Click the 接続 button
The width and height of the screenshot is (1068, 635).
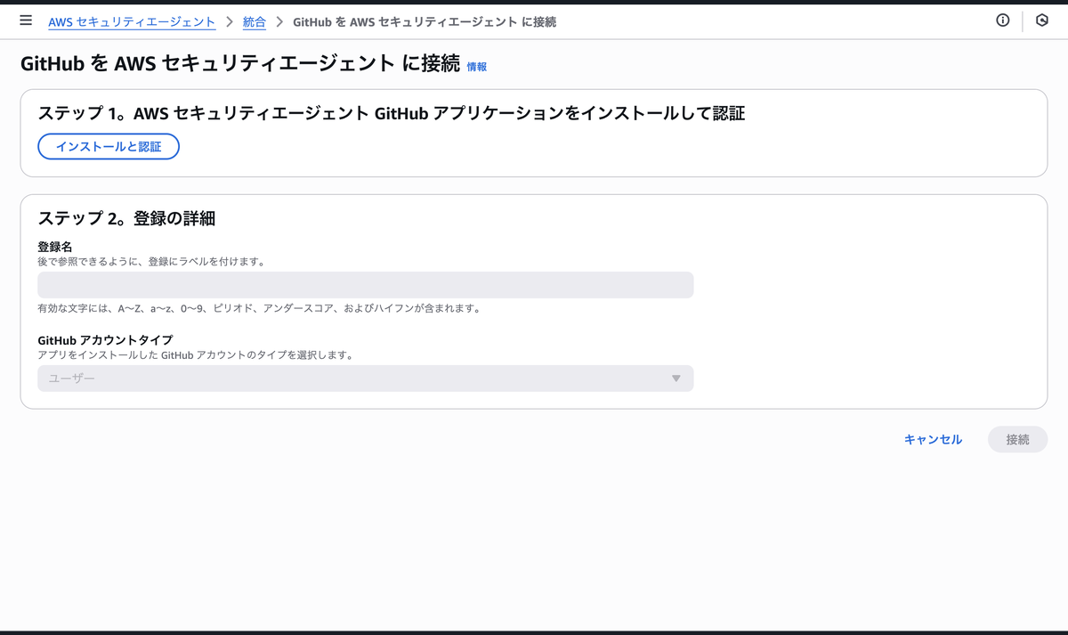click(1017, 439)
